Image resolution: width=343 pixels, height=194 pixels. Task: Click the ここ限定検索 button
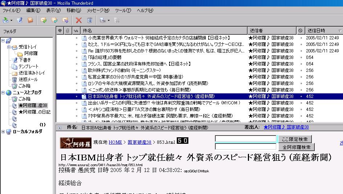[295, 139]
